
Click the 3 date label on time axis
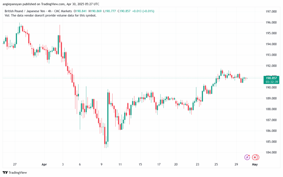tap(63, 164)
